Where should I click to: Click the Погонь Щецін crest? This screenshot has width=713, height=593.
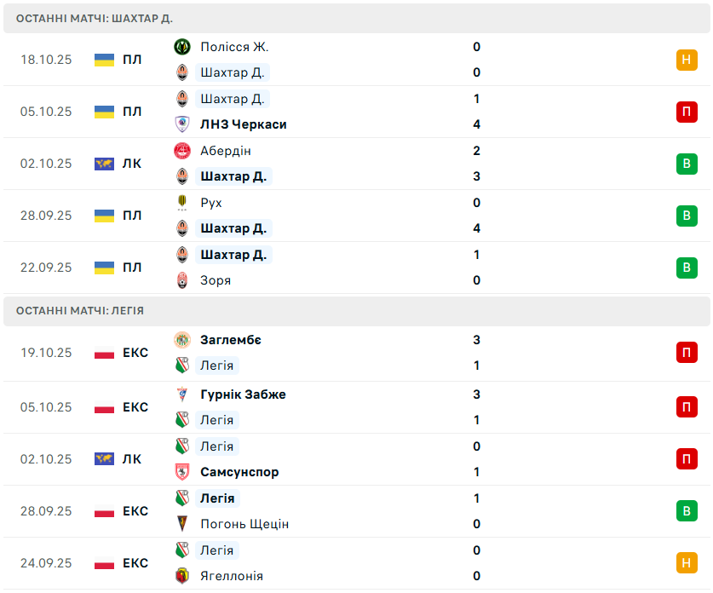(181, 524)
